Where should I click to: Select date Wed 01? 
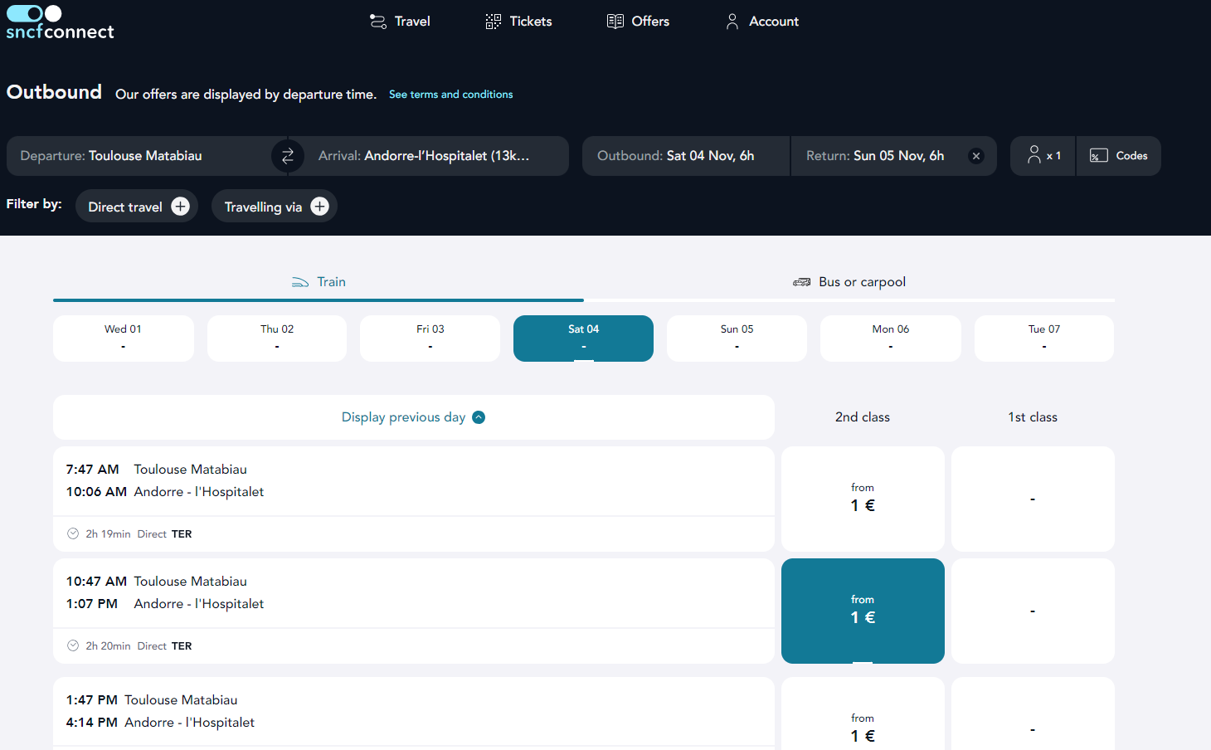click(124, 338)
